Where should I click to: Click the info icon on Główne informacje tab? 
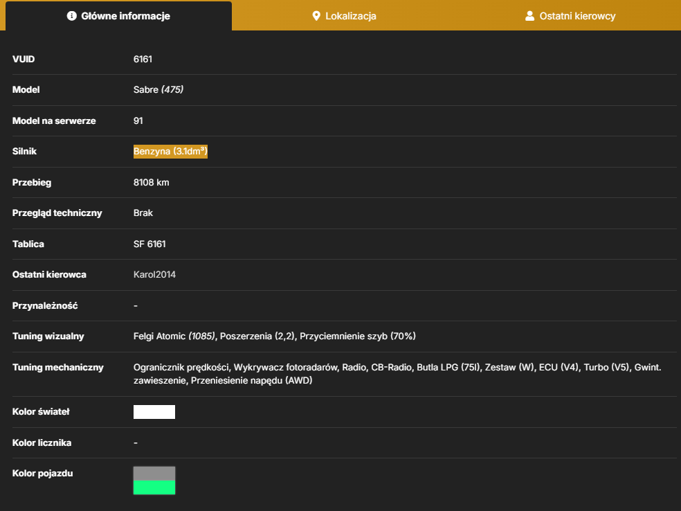pos(72,16)
